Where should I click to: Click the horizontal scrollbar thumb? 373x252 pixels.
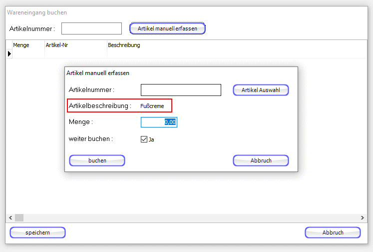pyautogui.click(x=19, y=217)
